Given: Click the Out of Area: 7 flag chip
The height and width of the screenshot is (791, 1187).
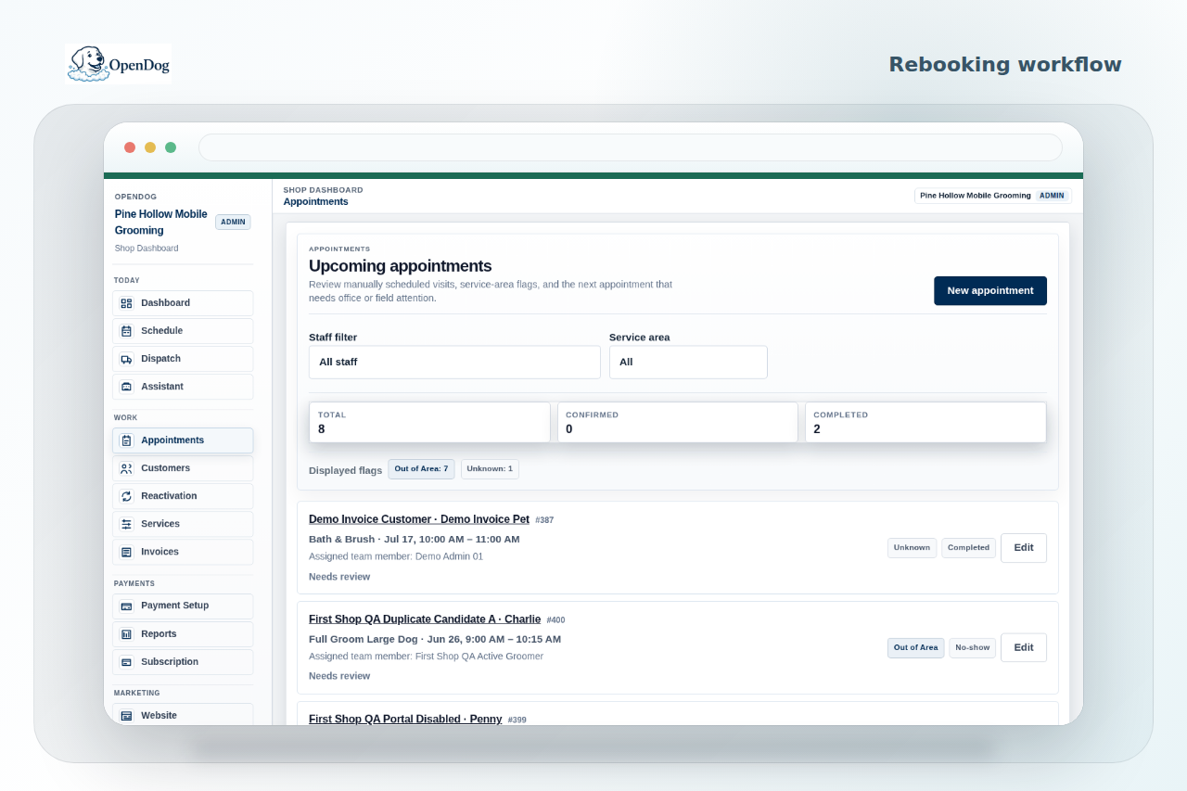Looking at the screenshot, I should [x=421, y=469].
